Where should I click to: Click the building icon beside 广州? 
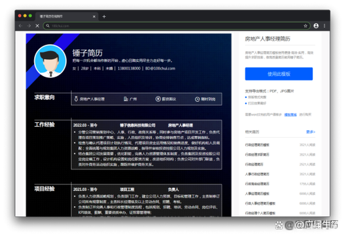pyautogui.click(x=126, y=99)
